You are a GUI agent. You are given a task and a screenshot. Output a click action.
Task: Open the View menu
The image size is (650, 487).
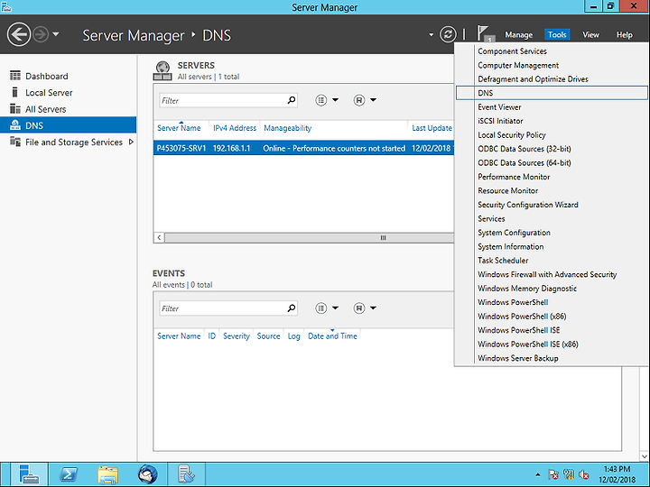(x=590, y=35)
